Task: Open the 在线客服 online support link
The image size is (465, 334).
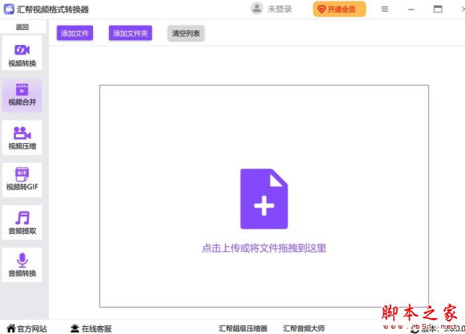Action: coord(91,329)
